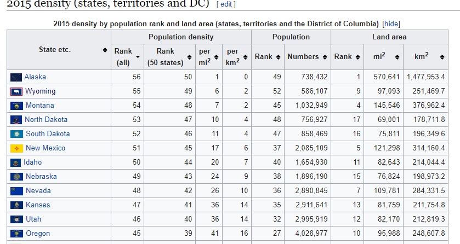Open the South Dakota article link
Viewport: 460px width, 244px height.
(x=48, y=134)
